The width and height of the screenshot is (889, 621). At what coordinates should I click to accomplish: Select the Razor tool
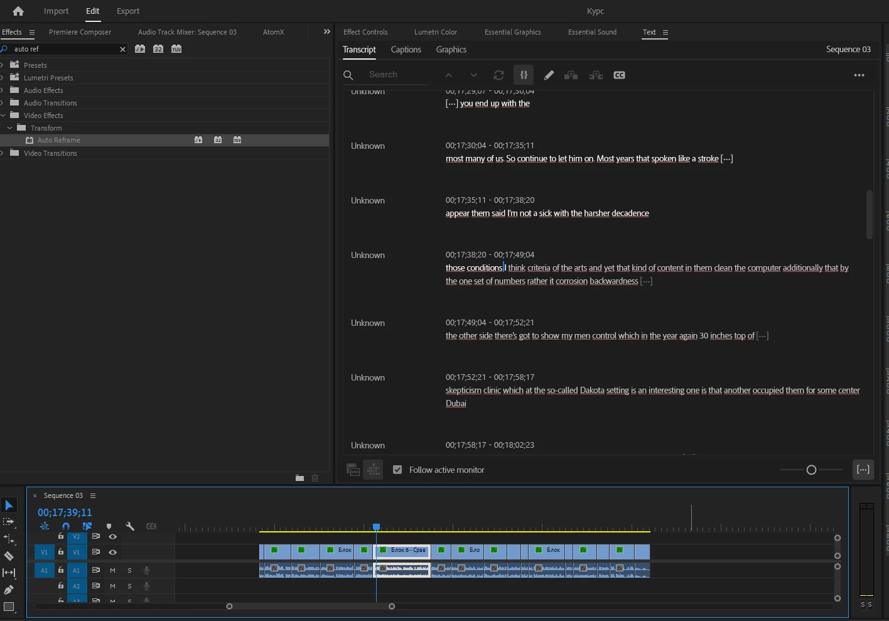tap(9, 556)
